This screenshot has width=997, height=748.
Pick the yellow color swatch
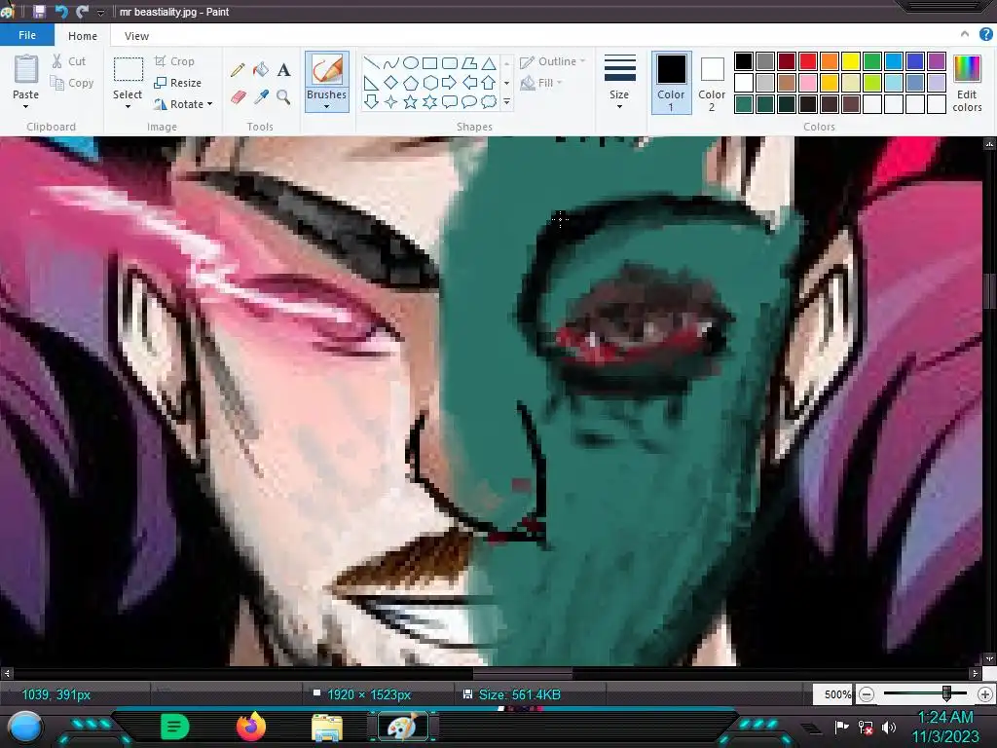(851, 61)
